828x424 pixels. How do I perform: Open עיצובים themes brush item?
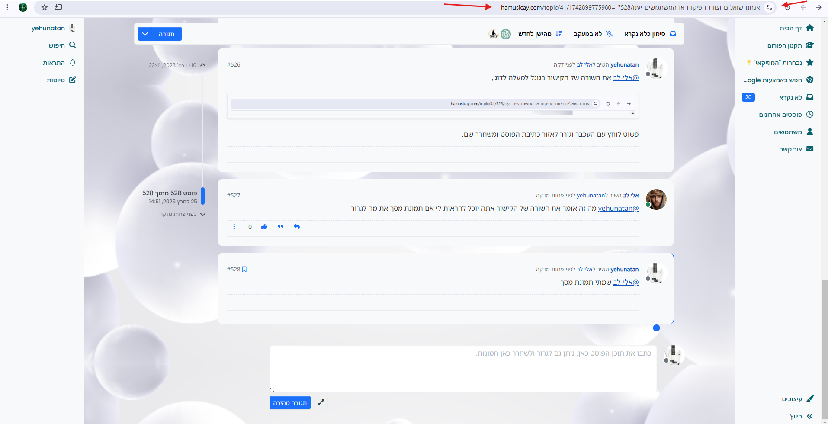point(798,399)
